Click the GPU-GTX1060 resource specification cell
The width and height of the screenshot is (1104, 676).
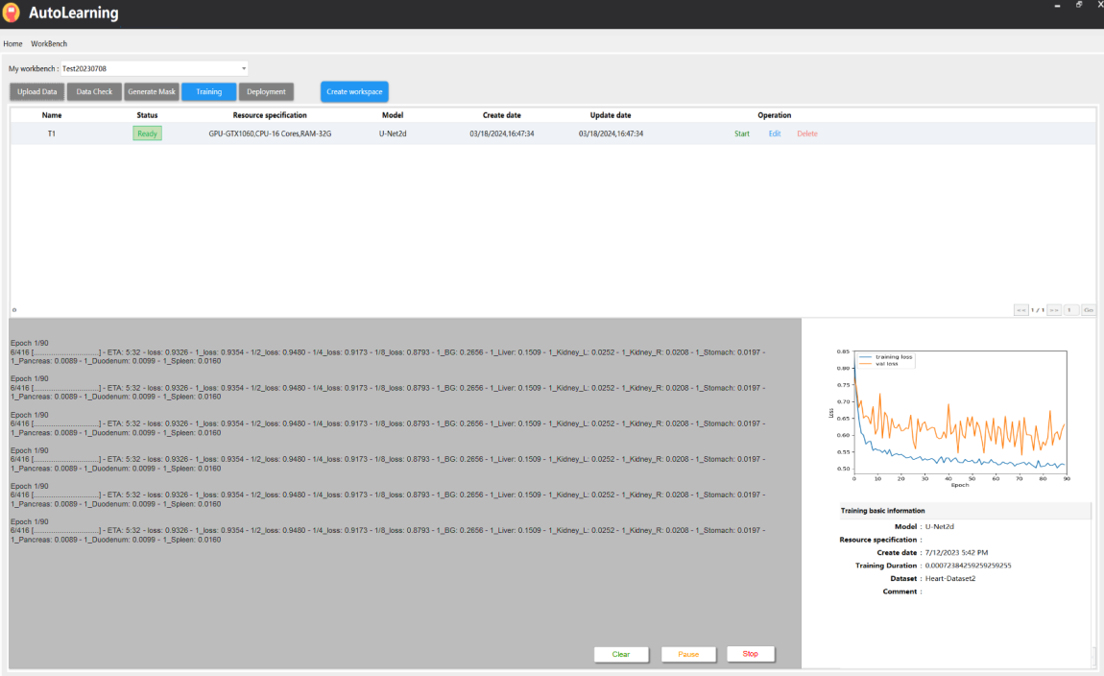[270, 133]
